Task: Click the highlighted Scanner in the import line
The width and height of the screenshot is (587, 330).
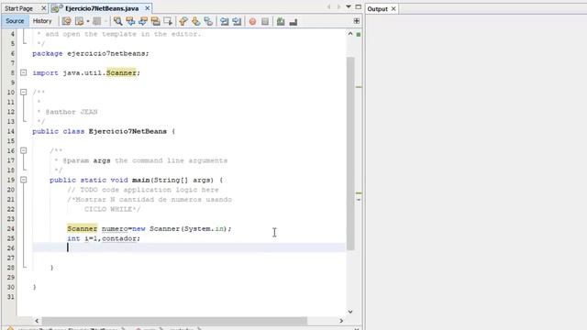Action: [x=121, y=72]
